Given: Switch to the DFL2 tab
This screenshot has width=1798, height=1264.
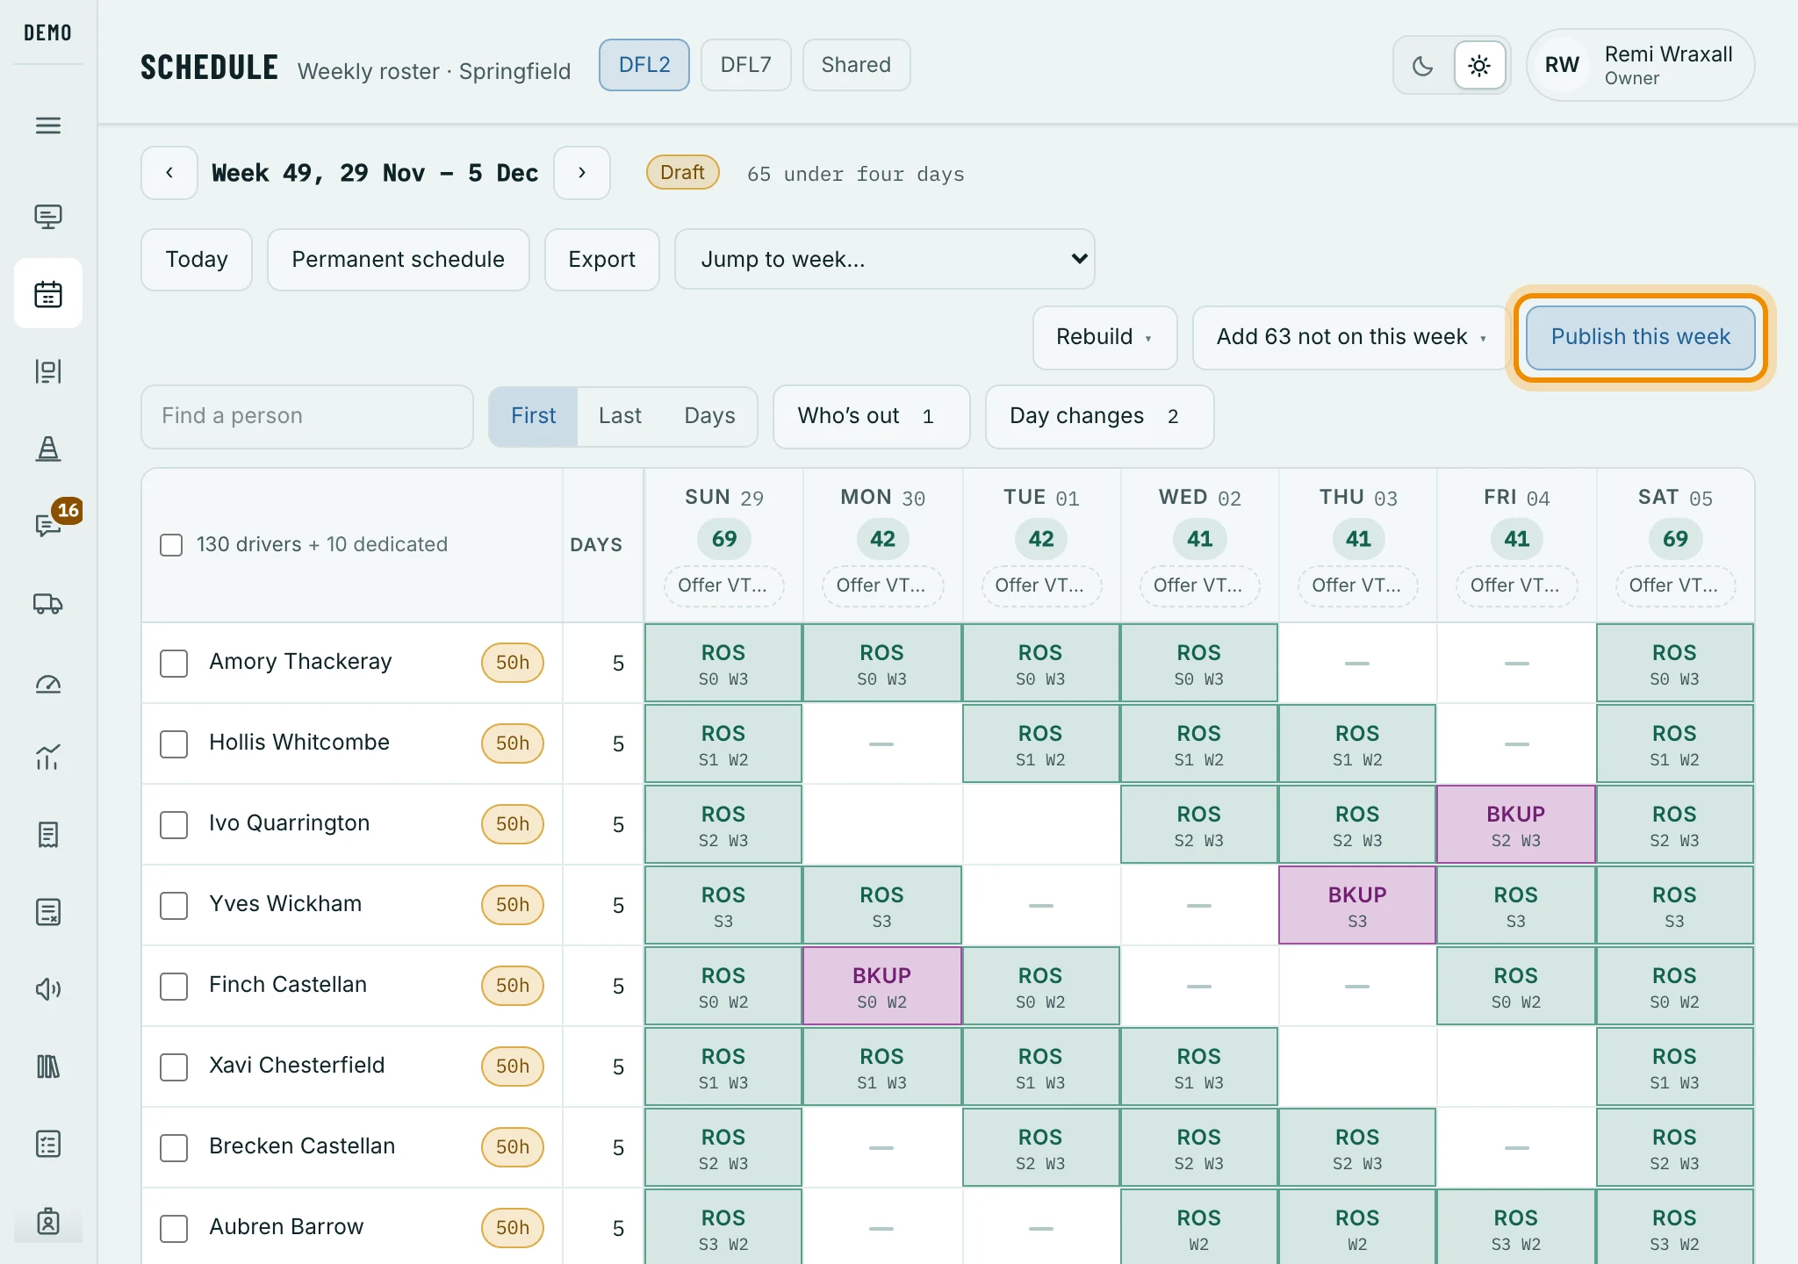Looking at the screenshot, I should 644,65.
